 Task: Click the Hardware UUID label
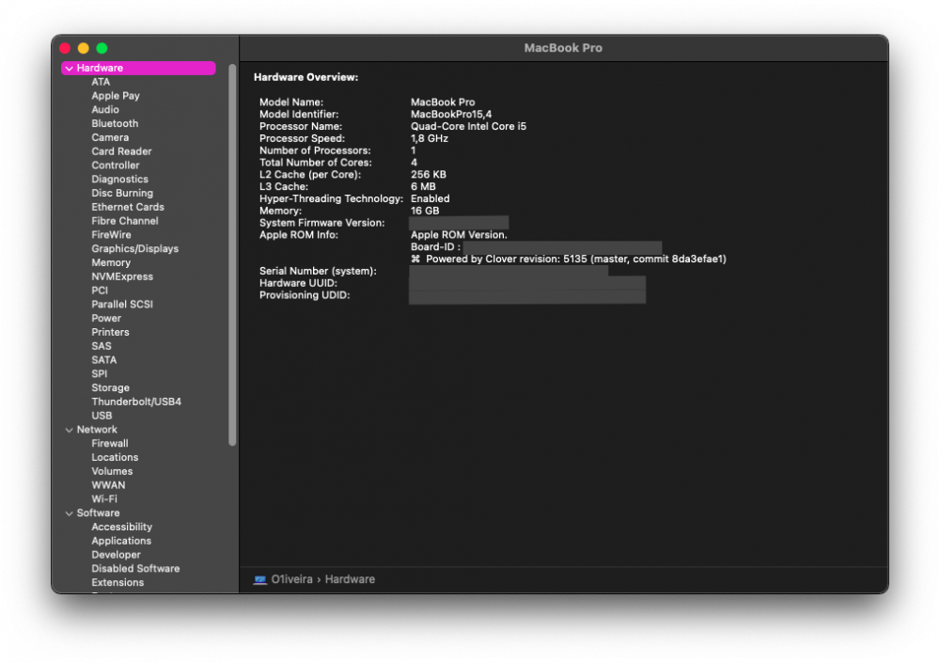tap(298, 283)
